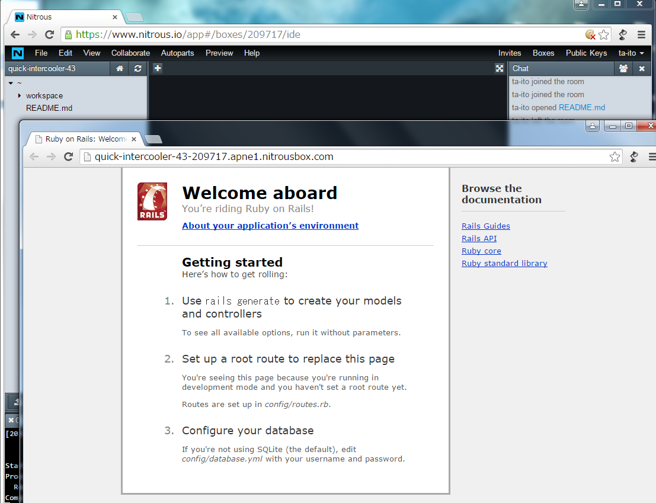Image resolution: width=656 pixels, height=503 pixels.
Task: Open the Rails Guides link
Action: [486, 226]
